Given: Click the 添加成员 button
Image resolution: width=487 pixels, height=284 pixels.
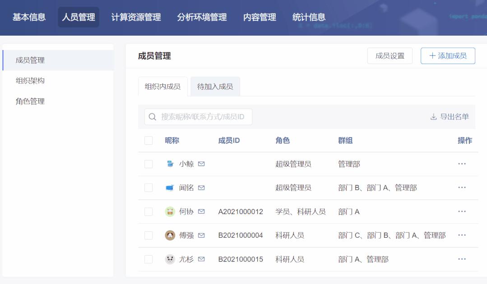Looking at the screenshot, I should pyautogui.click(x=448, y=56).
